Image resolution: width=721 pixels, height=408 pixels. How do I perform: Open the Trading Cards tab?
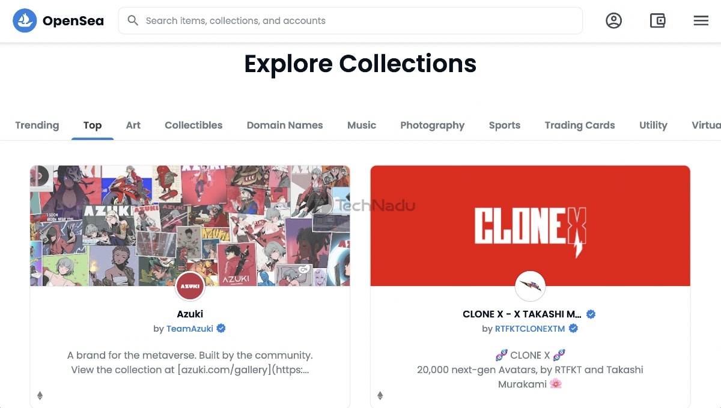click(x=580, y=125)
